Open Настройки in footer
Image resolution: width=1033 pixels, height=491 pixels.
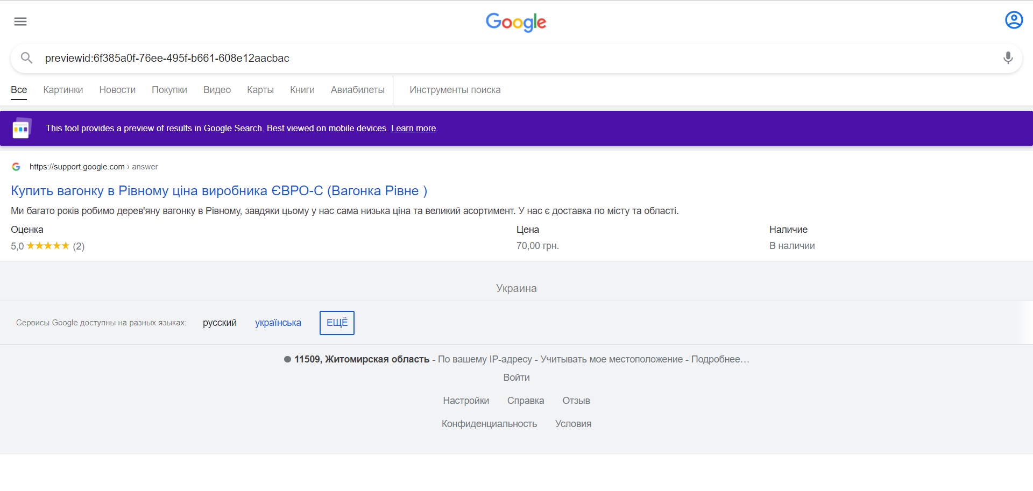click(x=466, y=401)
